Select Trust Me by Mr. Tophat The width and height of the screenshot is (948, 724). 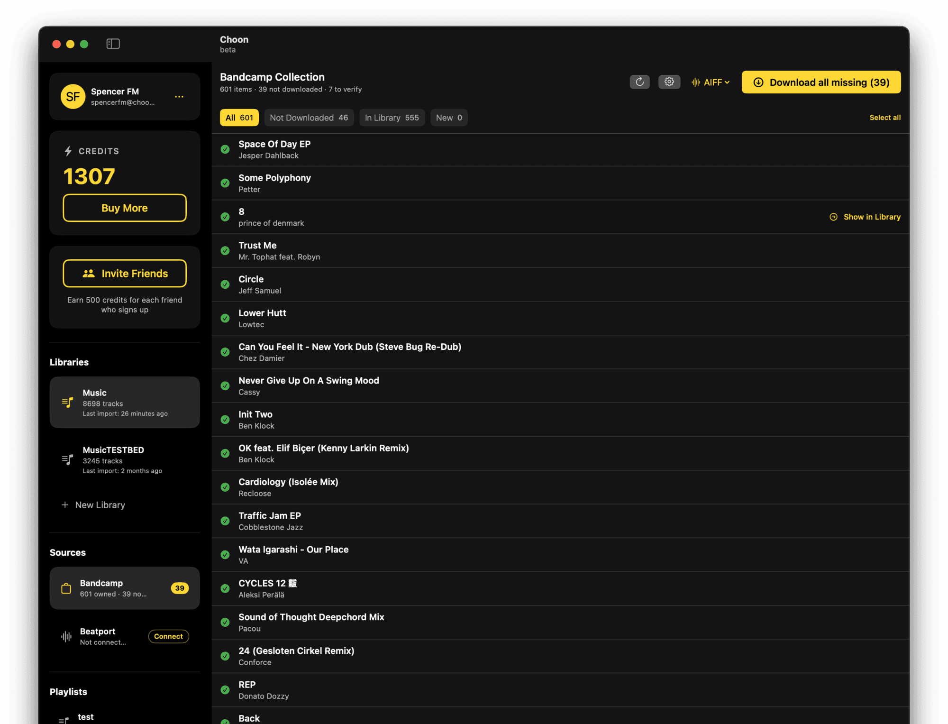(x=560, y=250)
